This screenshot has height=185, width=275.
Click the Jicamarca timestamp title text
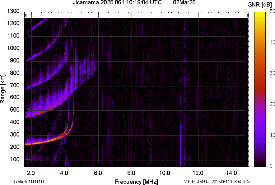(117, 3)
